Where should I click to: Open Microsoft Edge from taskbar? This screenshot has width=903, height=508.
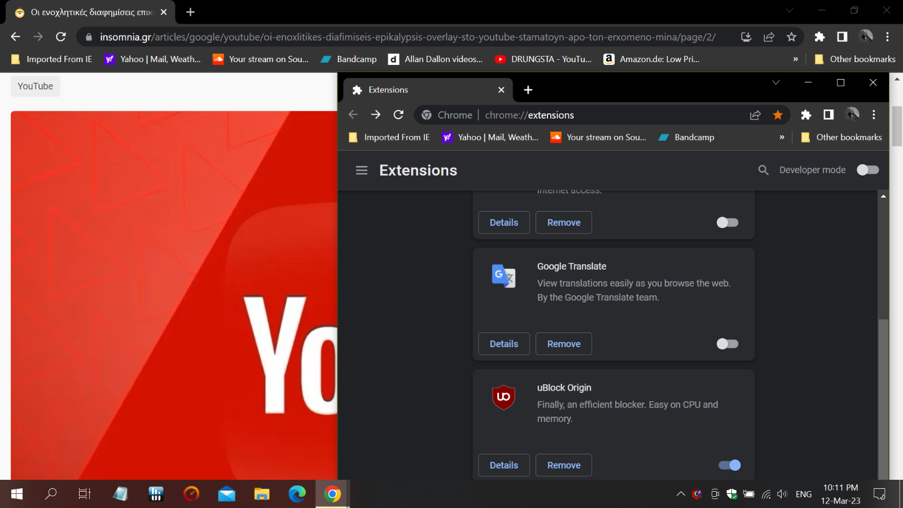click(x=297, y=494)
